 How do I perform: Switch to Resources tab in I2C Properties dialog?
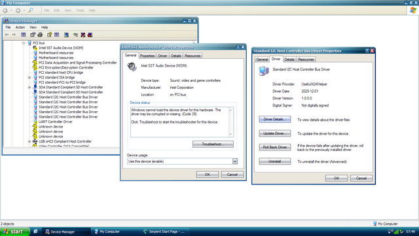pyautogui.click(x=306, y=59)
